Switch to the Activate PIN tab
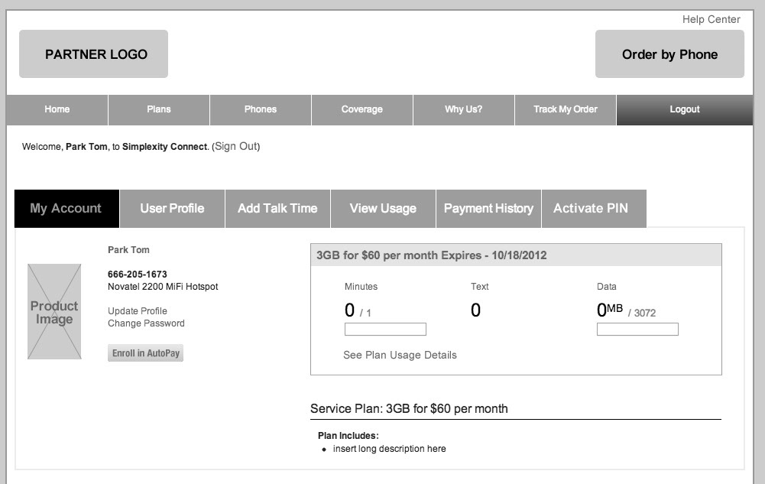The height and width of the screenshot is (484, 765). point(591,209)
